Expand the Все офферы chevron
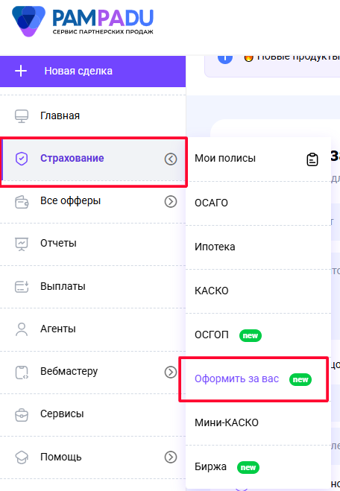The height and width of the screenshot is (491, 340). [171, 202]
